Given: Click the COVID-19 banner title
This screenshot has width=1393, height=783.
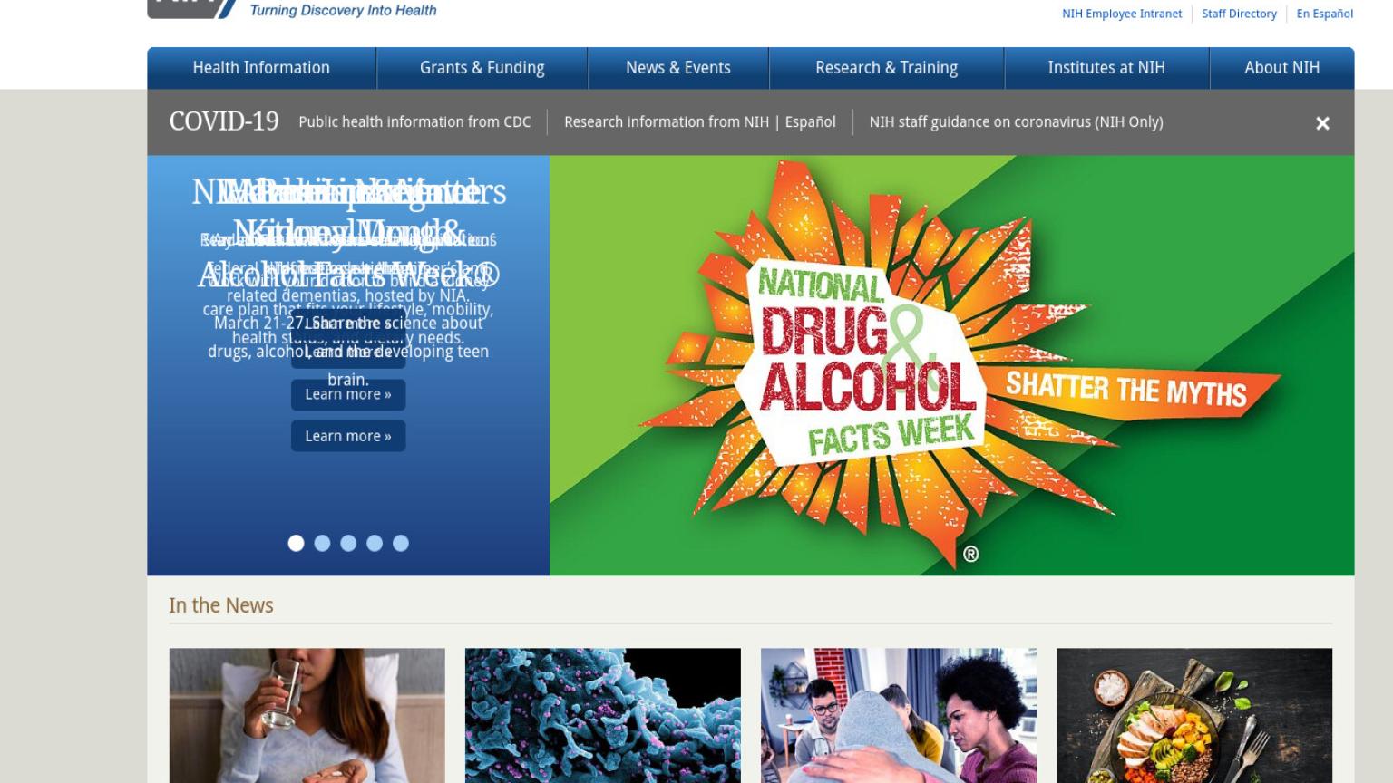Looking at the screenshot, I should [224, 121].
